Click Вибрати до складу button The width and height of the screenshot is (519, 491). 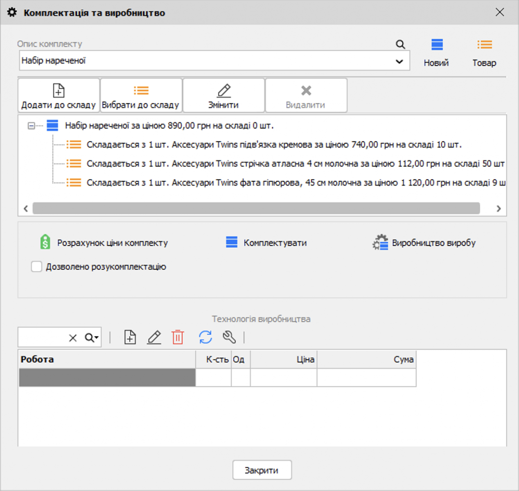point(141,96)
